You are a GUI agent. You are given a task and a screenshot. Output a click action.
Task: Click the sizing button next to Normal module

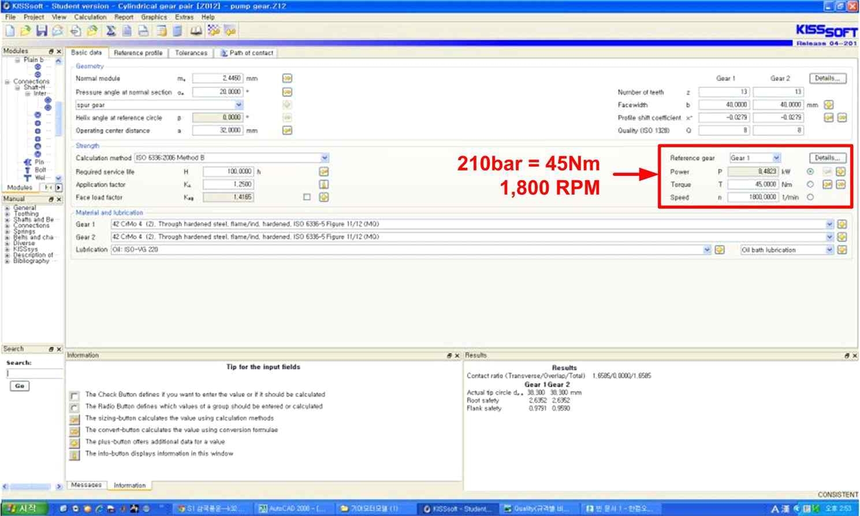point(287,78)
